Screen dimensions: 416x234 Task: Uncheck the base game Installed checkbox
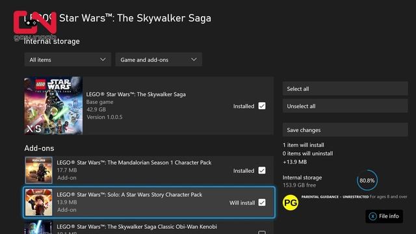click(x=262, y=106)
